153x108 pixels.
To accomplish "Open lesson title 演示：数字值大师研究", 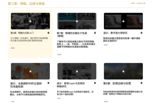I will 115,33.
